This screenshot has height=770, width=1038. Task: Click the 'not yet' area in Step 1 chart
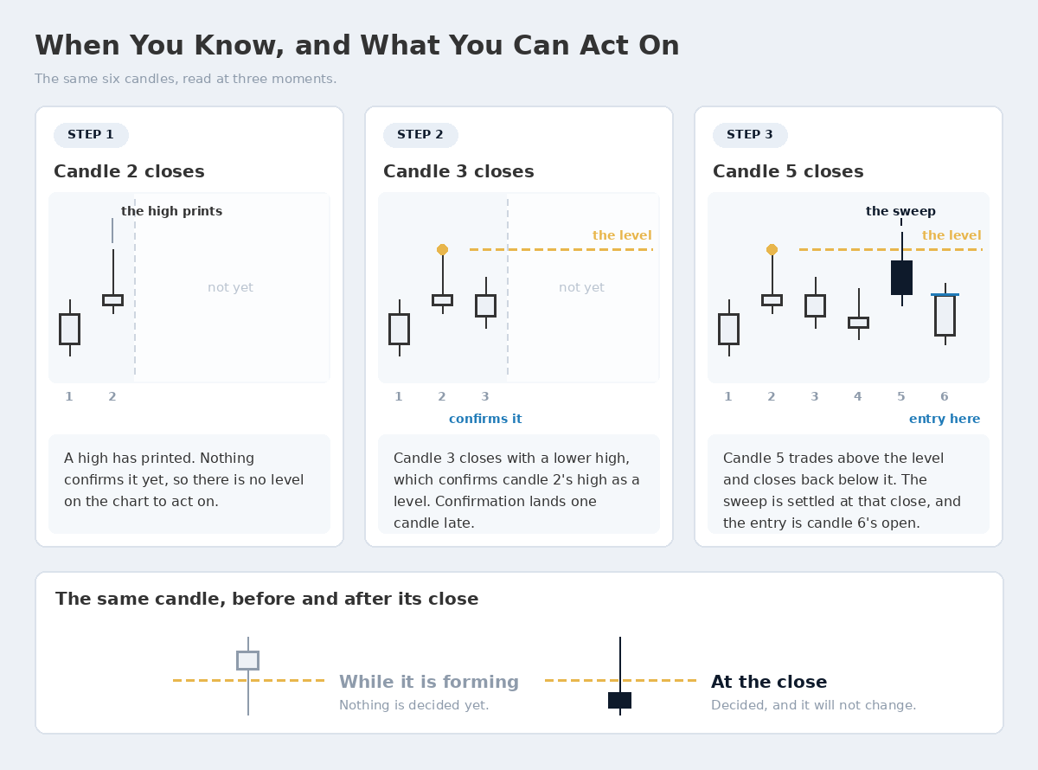(230, 287)
